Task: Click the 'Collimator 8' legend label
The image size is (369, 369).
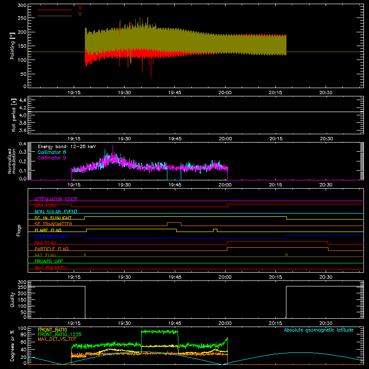Action: [x=52, y=152]
